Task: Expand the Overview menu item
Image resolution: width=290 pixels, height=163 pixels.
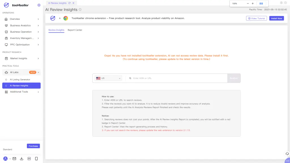Action: tap(22, 19)
